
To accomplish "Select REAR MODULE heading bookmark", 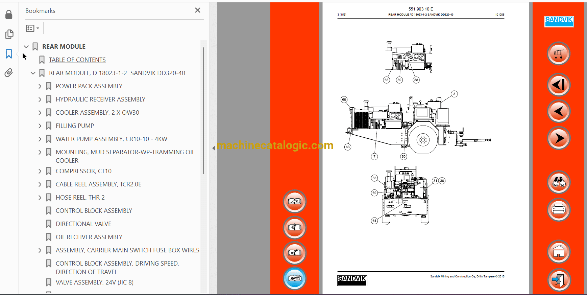I will click(64, 47).
